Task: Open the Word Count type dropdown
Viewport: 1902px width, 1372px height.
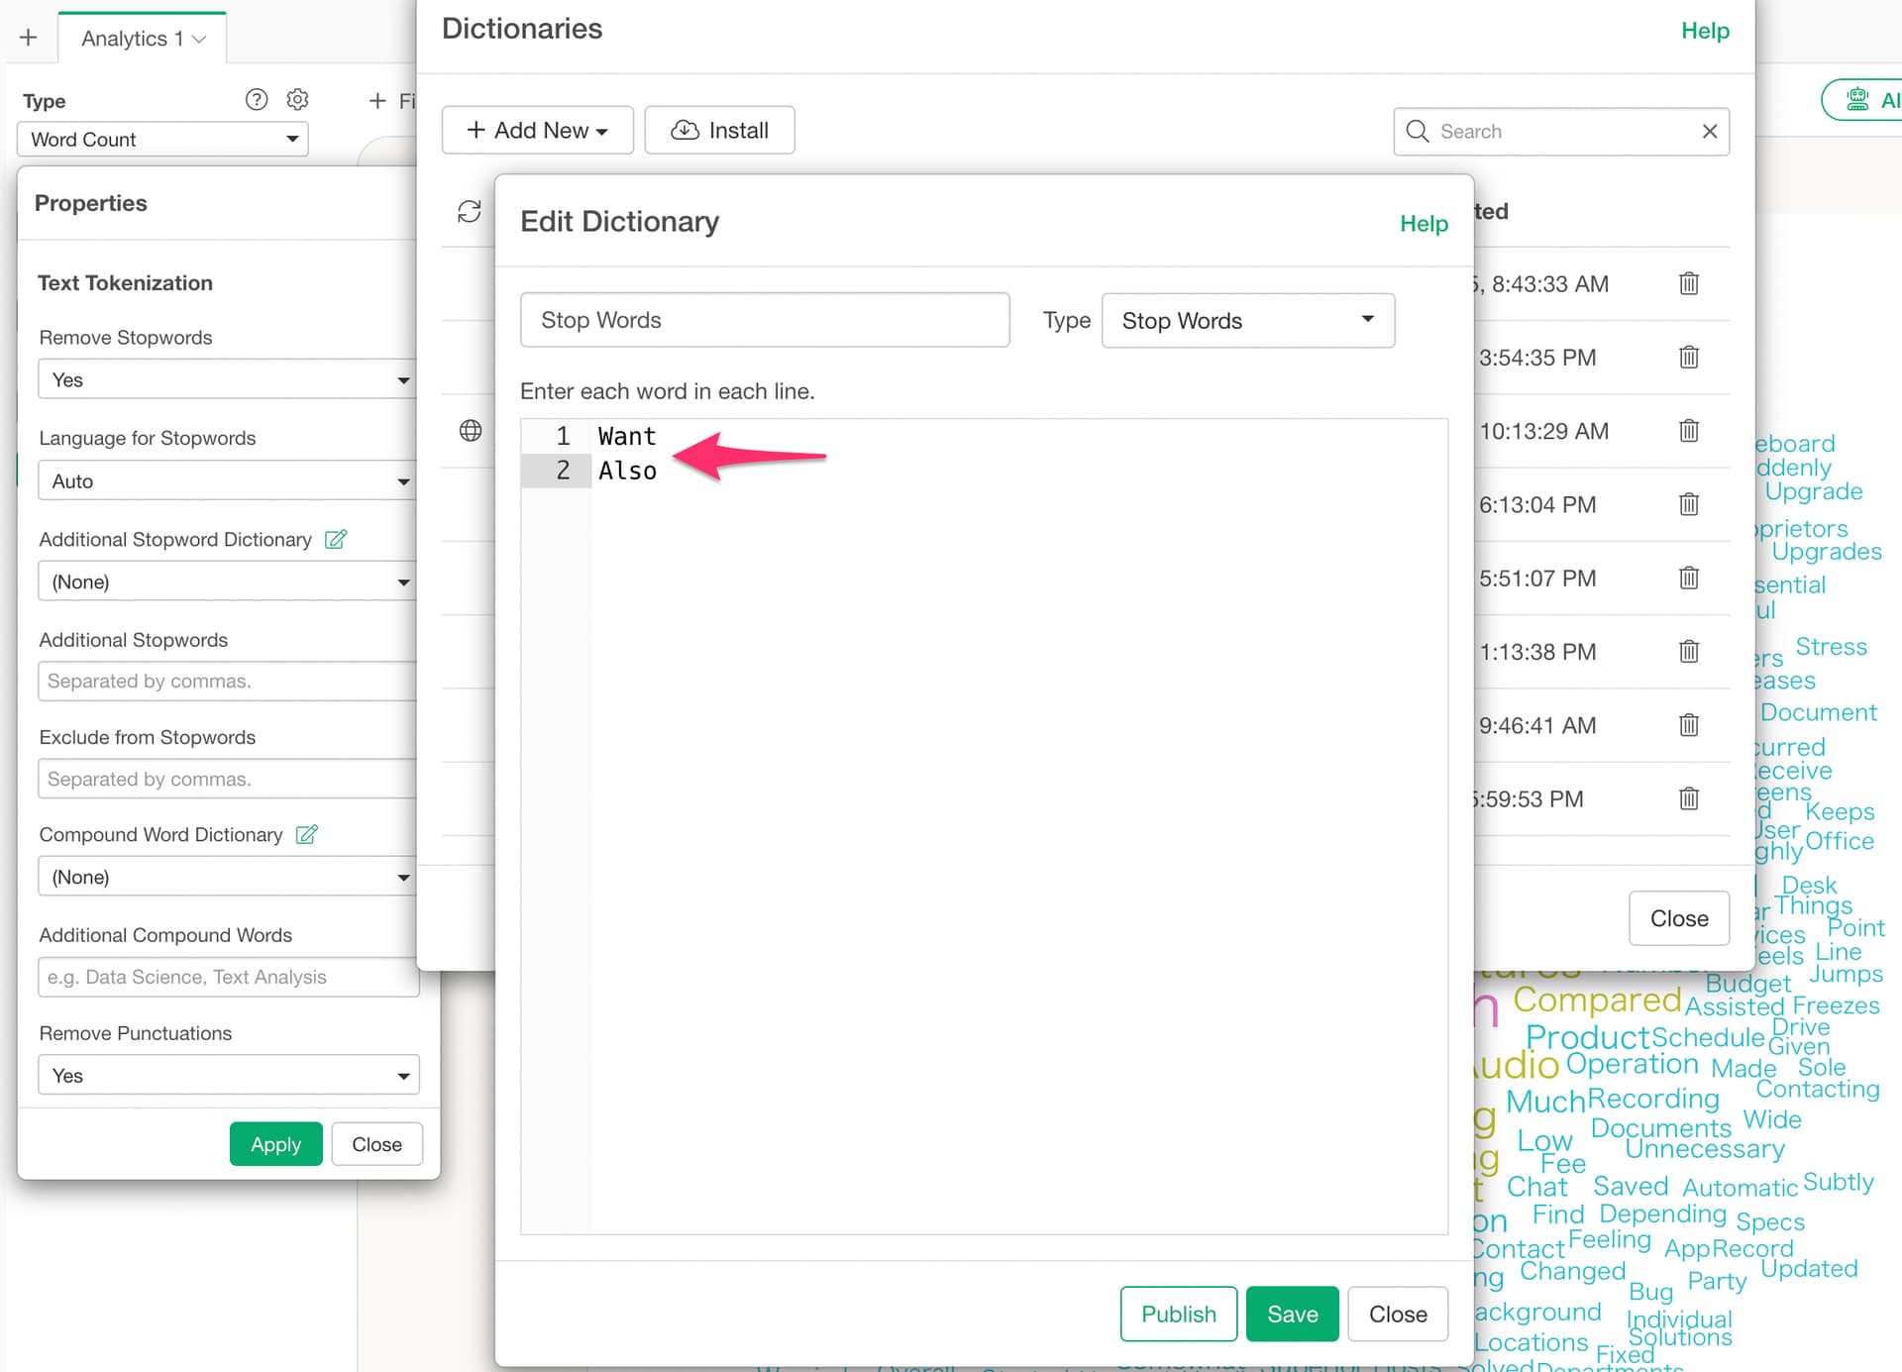Action: click(x=163, y=140)
